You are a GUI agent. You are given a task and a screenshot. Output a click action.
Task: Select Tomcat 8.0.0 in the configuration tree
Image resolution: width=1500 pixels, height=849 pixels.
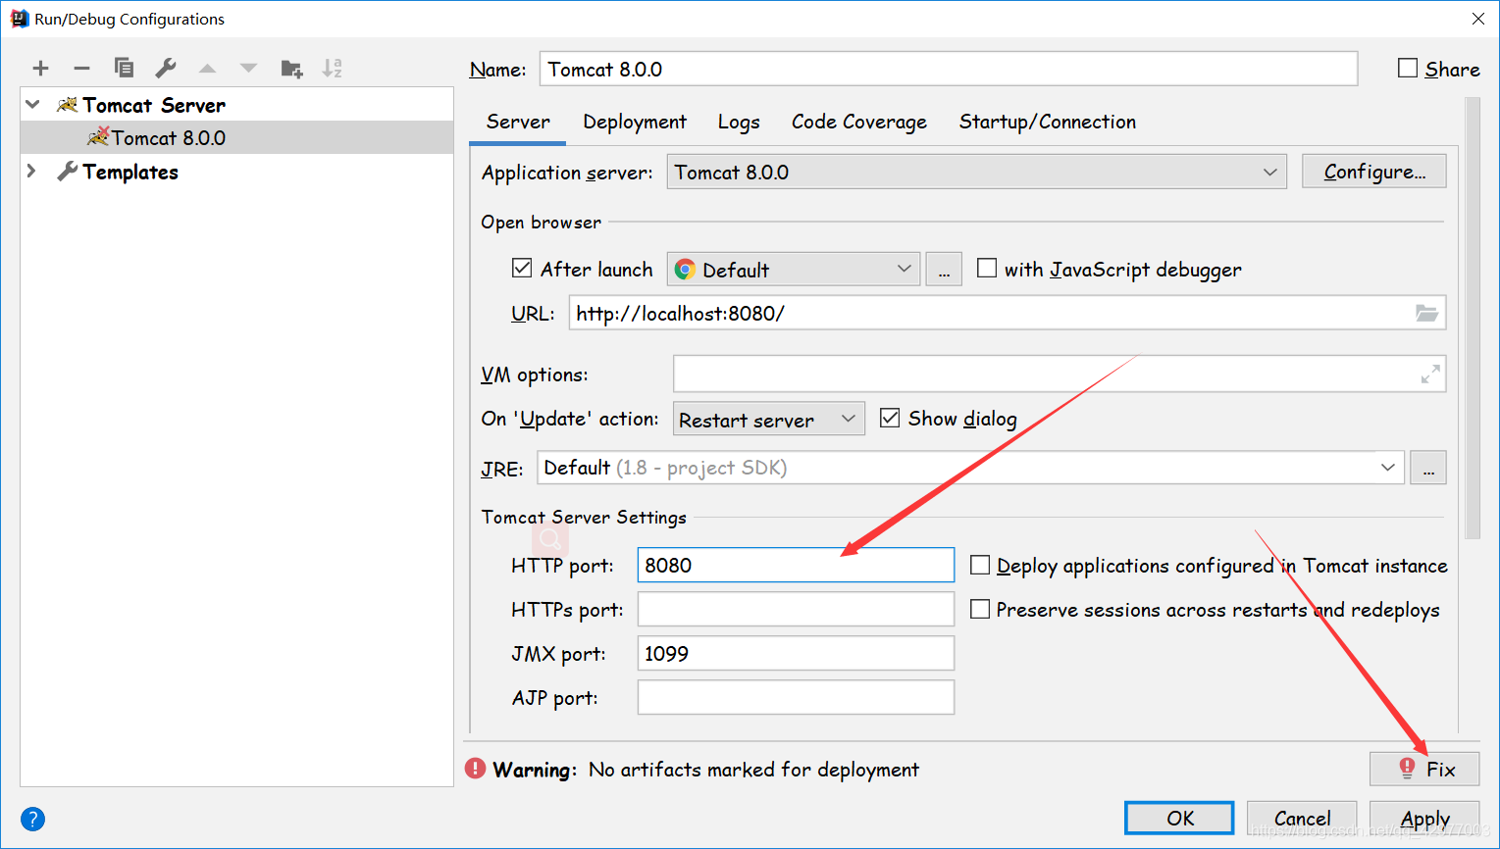pyautogui.click(x=236, y=137)
